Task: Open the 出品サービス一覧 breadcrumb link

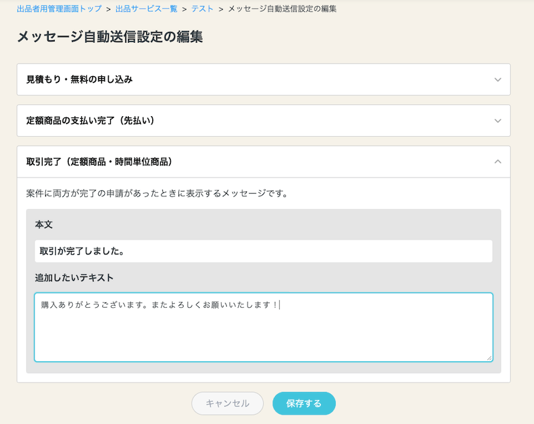Action: click(146, 9)
